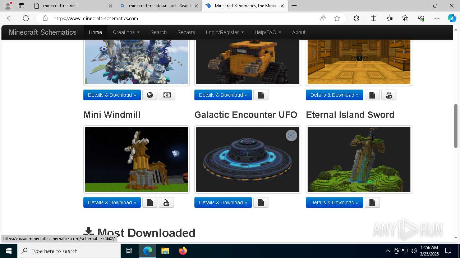Add this page to favorites star
The height and width of the screenshot is (258, 460).
click(337, 18)
